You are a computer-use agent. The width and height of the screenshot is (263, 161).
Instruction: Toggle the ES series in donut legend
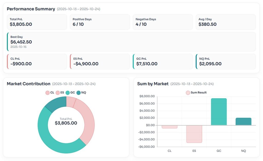click(x=60, y=93)
